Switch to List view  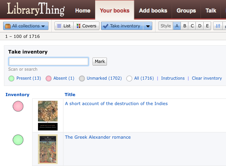(64, 26)
